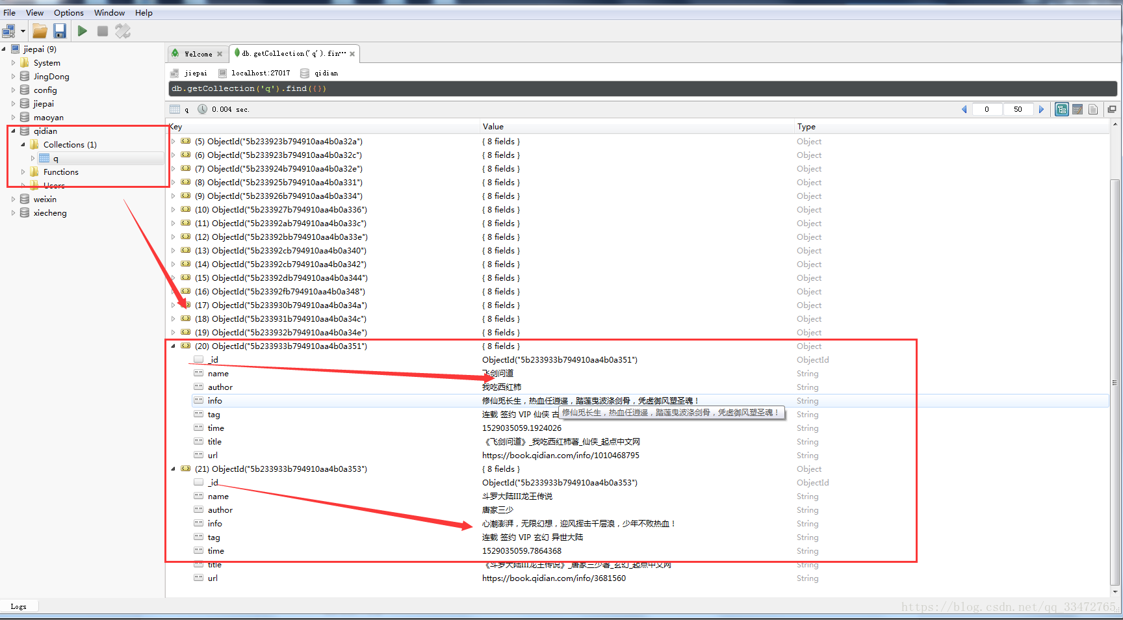Expand the config database
This screenshot has height=620, width=1123.
pyautogui.click(x=13, y=90)
